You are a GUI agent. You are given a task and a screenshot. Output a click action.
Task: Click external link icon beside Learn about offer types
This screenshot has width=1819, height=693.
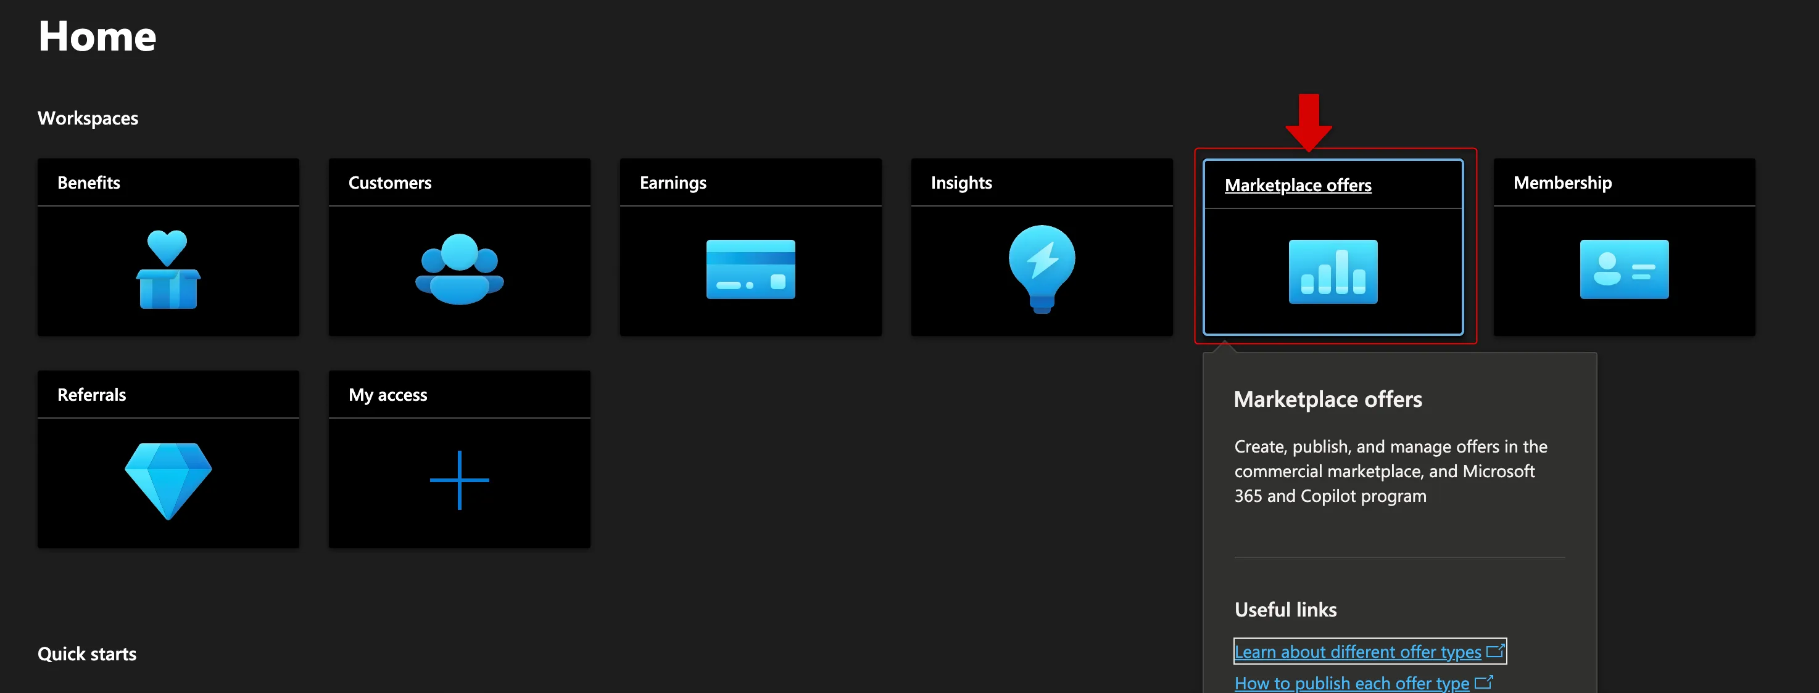tap(1496, 650)
